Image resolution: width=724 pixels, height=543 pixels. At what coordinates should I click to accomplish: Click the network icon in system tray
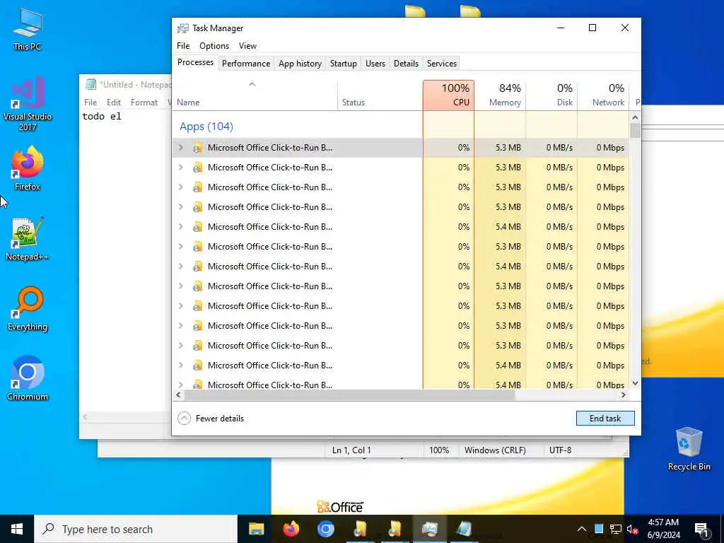click(616, 529)
